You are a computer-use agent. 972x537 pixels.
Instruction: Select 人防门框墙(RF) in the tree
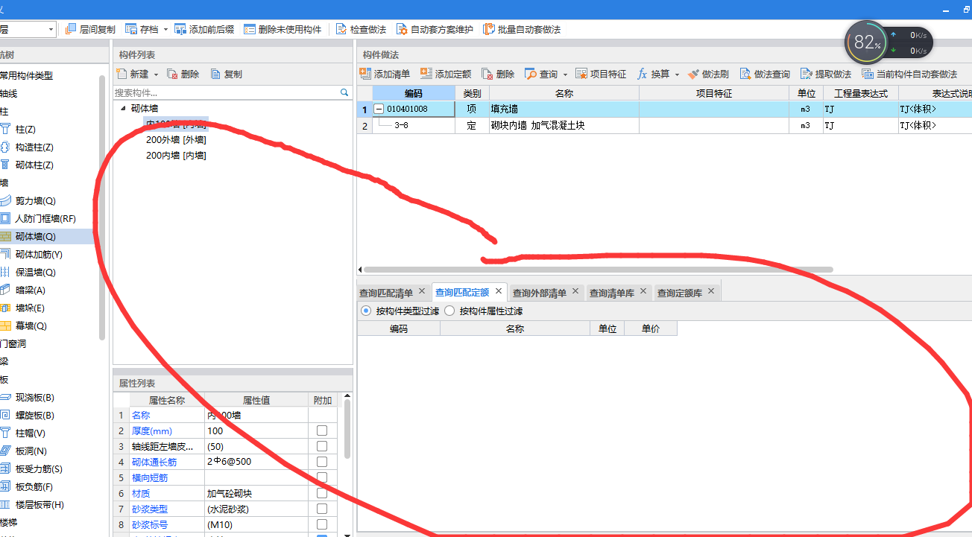[x=45, y=219]
